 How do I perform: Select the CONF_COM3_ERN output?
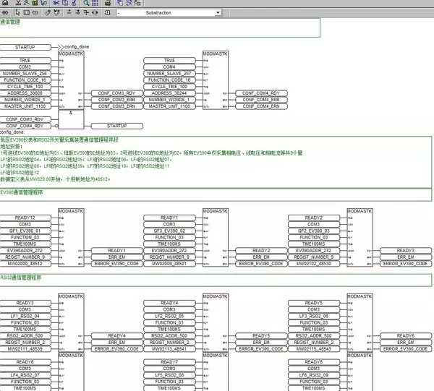pyautogui.click(x=117, y=106)
